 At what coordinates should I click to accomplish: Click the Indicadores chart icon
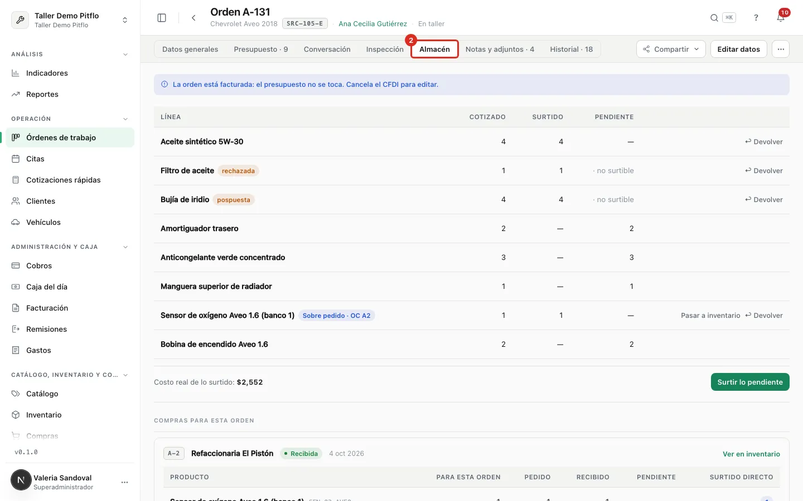tap(16, 73)
